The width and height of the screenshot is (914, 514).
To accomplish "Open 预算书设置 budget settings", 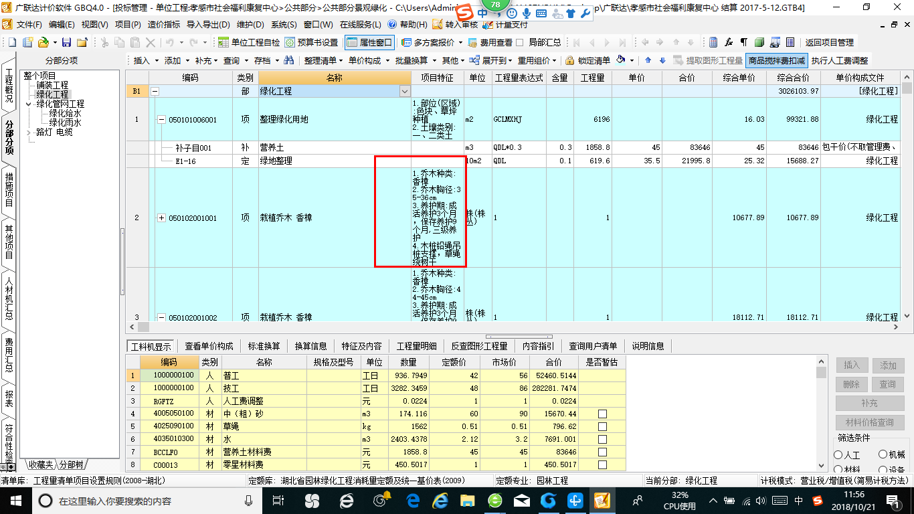I will pyautogui.click(x=311, y=42).
